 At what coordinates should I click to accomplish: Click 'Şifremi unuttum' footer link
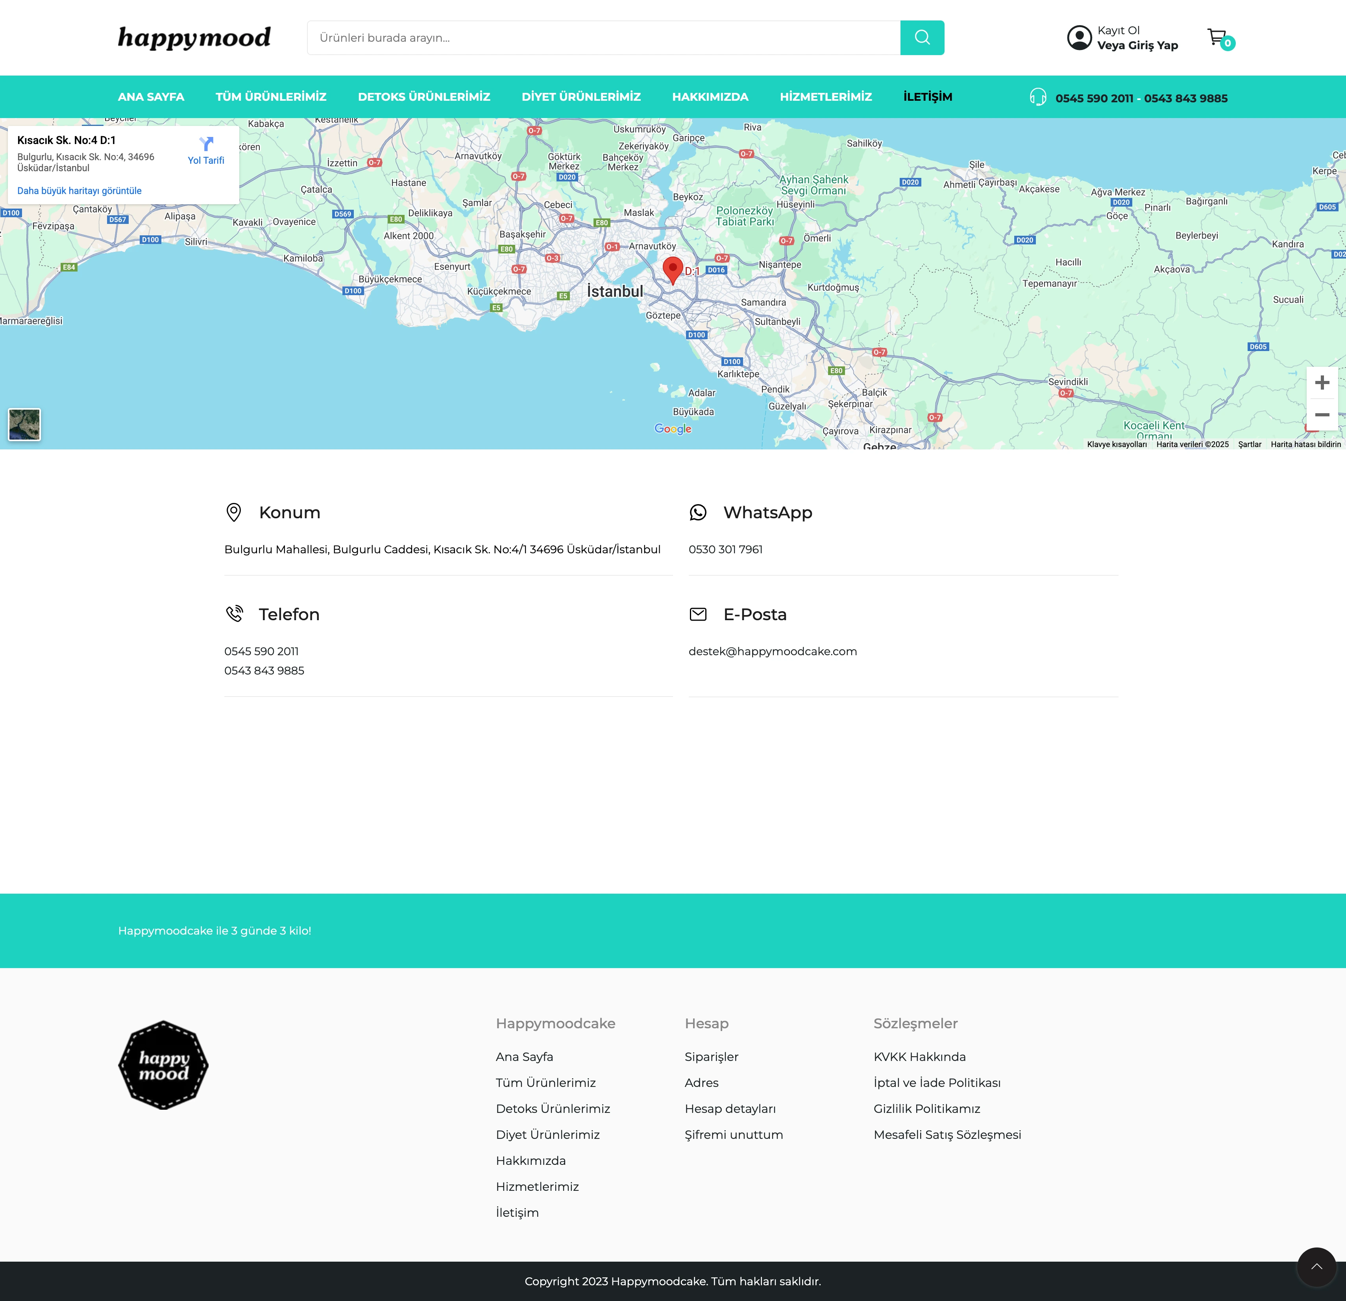coord(734,1135)
